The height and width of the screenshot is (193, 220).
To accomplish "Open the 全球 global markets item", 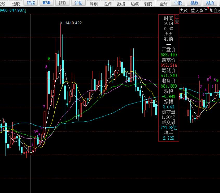I will click(164, 4).
